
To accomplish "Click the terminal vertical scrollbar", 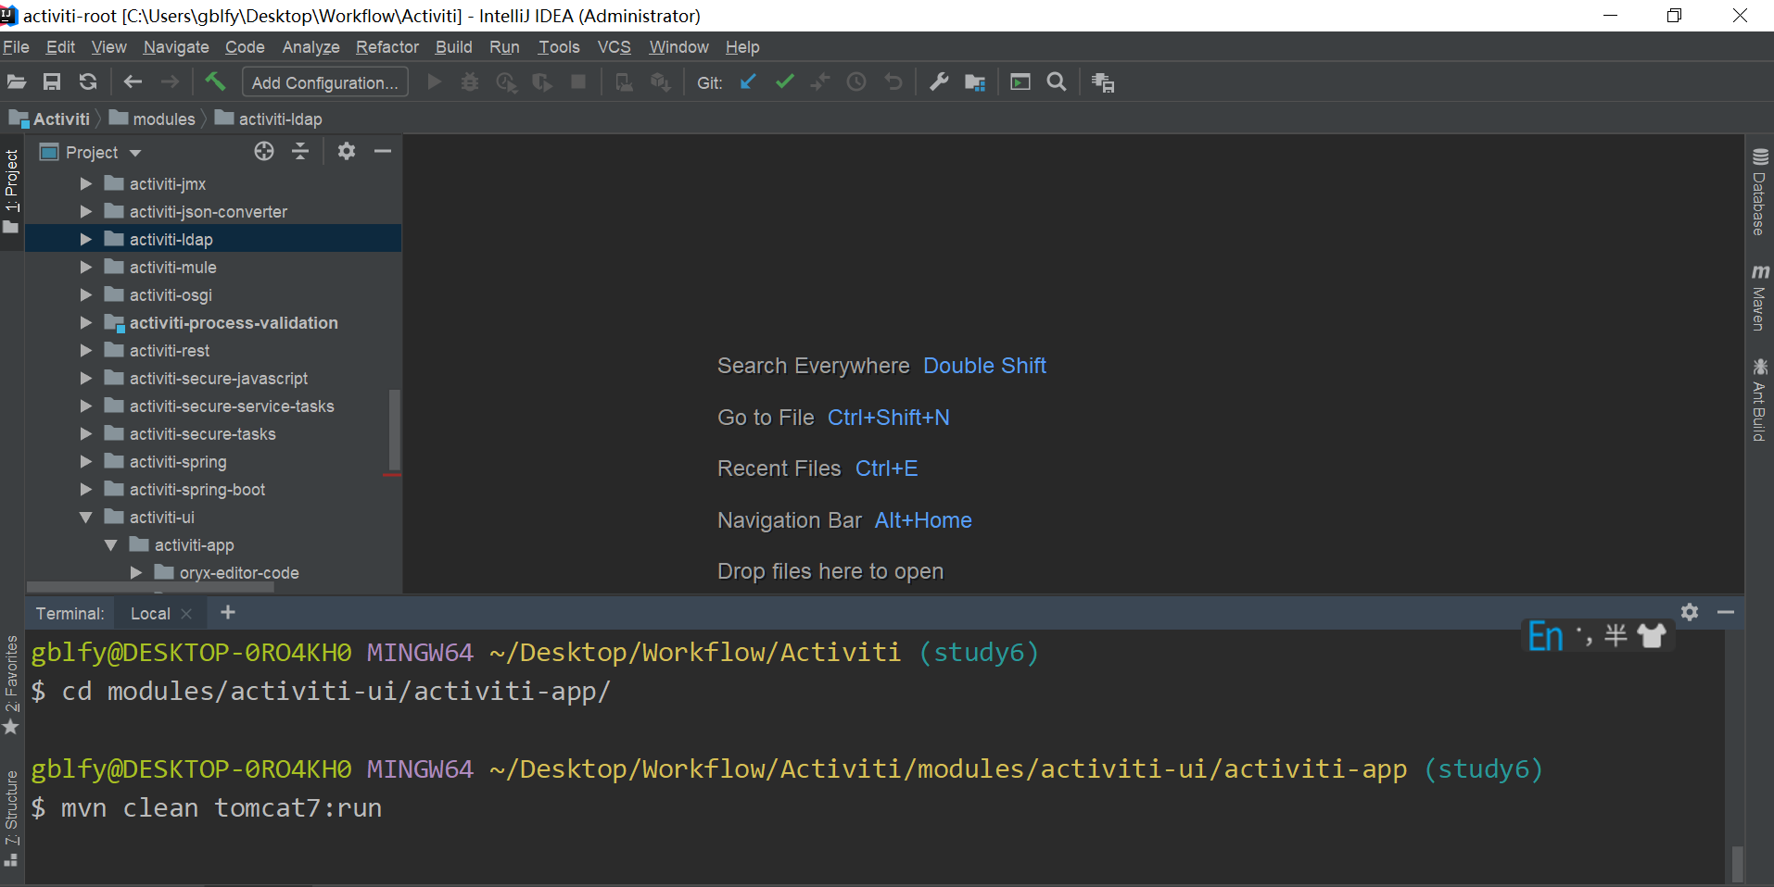I will (x=1737, y=863).
